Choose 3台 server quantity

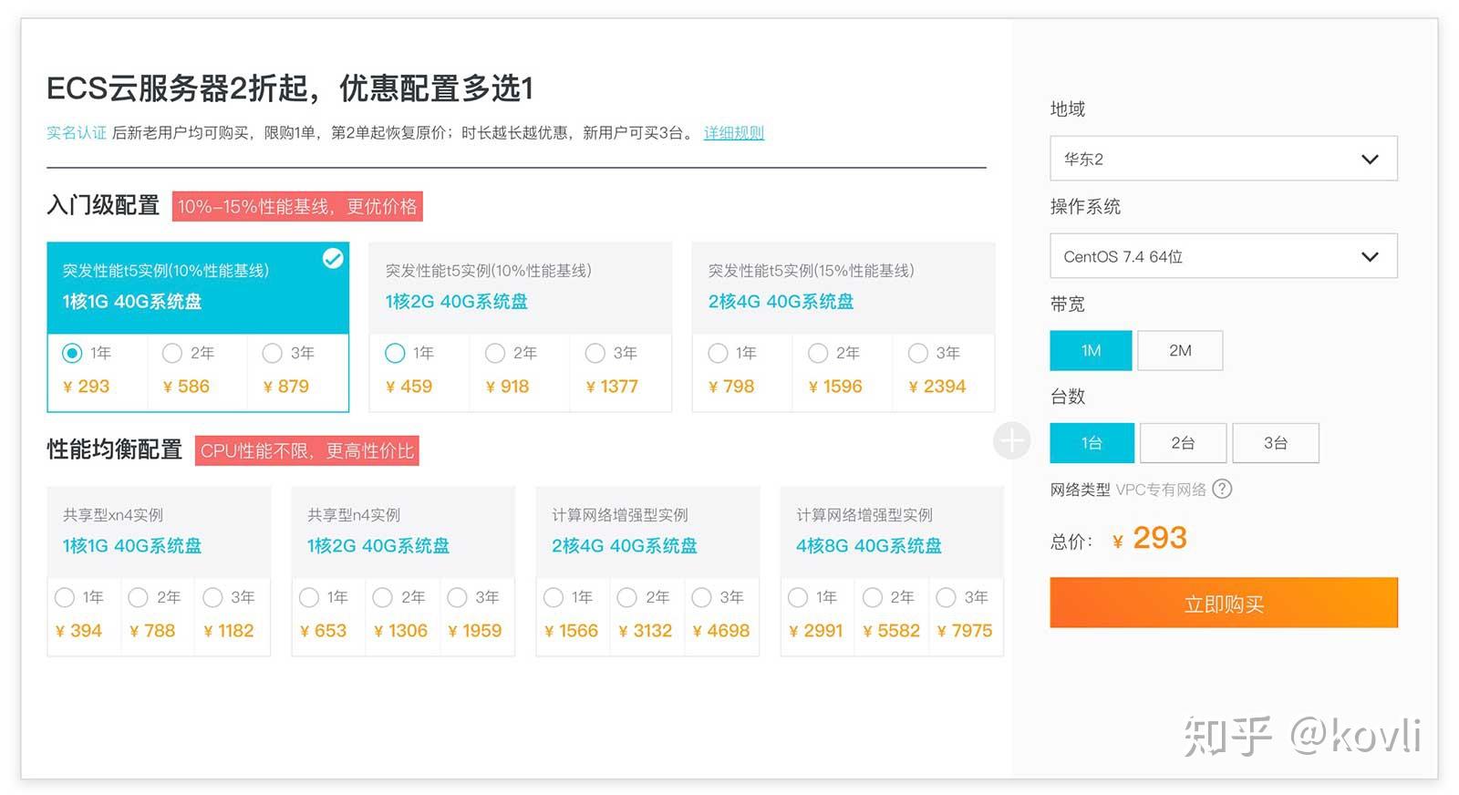1275,443
